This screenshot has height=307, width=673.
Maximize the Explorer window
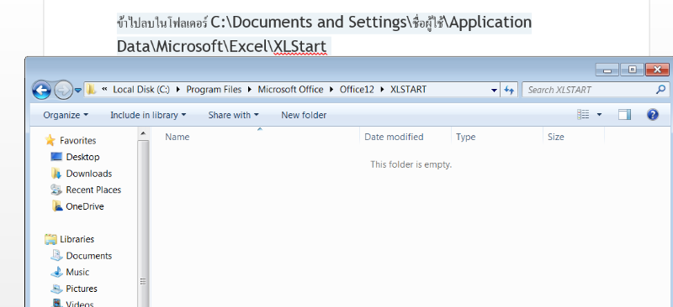(632, 70)
